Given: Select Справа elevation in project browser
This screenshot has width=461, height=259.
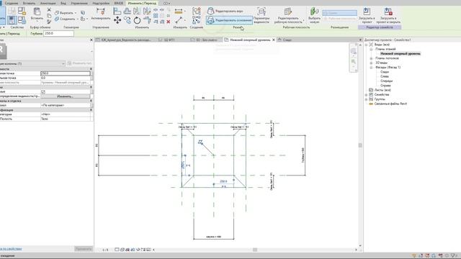Looking at the screenshot, I should click(x=385, y=86).
